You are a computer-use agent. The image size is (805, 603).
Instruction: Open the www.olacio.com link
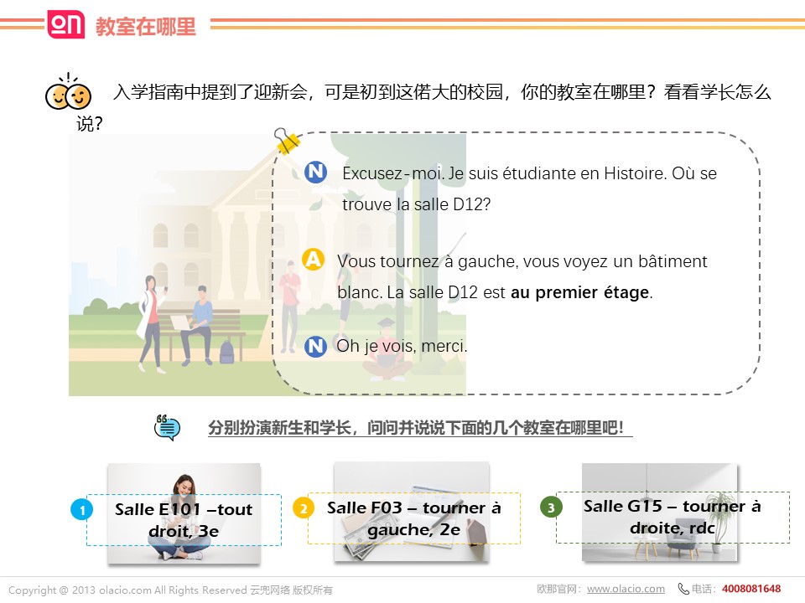point(626,589)
